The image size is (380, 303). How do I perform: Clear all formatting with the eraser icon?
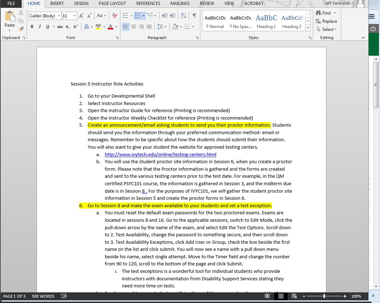coord(115,16)
